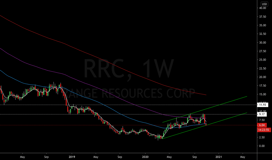Click the 32.50 price axis label
The height and width of the screenshot is (160, 272).
(262, 34)
